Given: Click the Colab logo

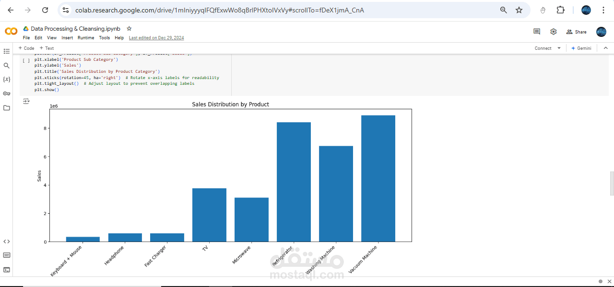Looking at the screenshot, I should point(11,31).
